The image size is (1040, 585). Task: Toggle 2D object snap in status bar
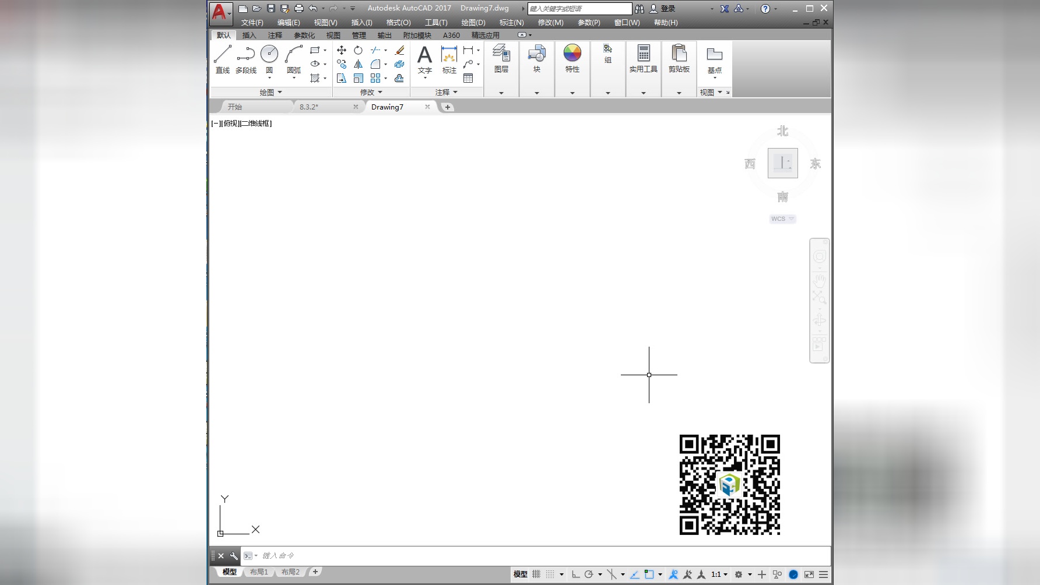[649, 574]
